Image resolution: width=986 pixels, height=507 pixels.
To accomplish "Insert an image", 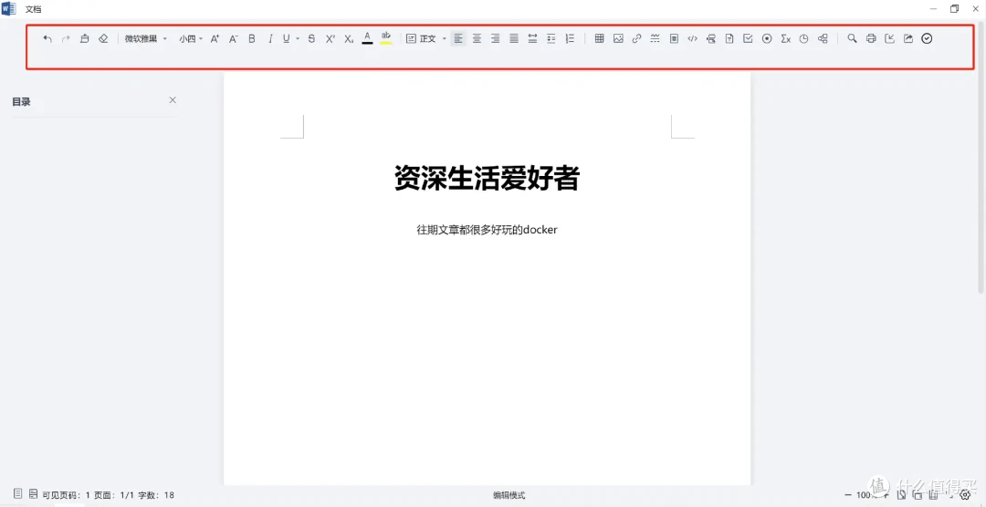I will tap(618, 39).
